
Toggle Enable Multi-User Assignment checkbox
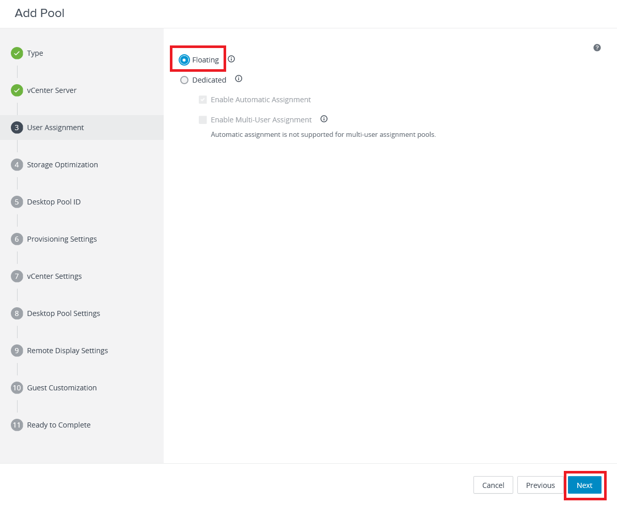[203, 120]
